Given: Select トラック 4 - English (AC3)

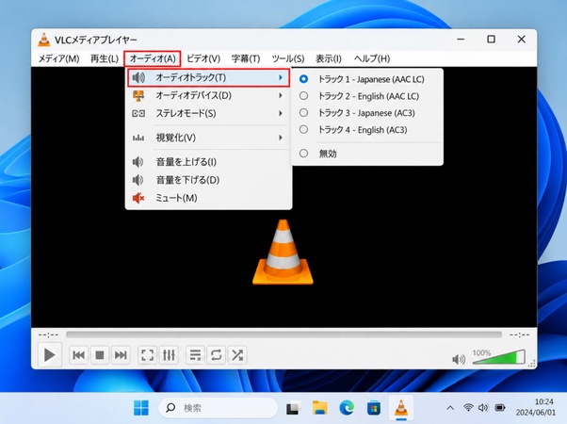Looking at the screenshot, I should [x=367, y=130].
